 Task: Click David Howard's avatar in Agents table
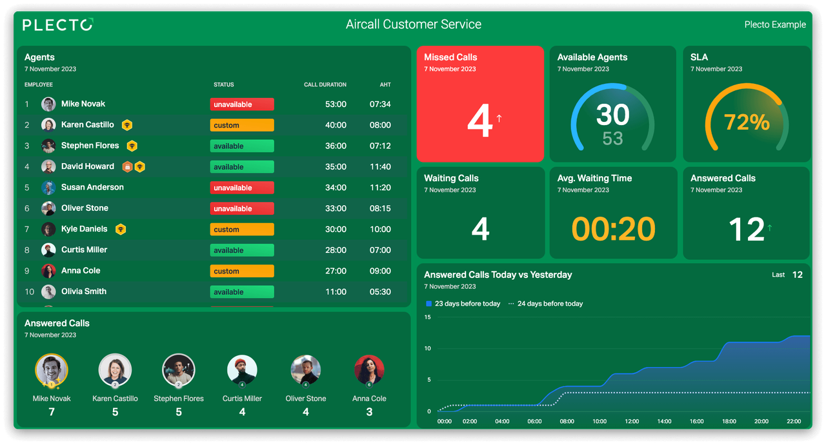click(x=48, y=166)
